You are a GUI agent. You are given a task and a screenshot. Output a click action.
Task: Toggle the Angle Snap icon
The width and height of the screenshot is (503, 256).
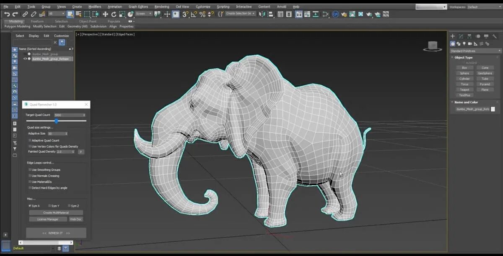(x=194, y=14)
